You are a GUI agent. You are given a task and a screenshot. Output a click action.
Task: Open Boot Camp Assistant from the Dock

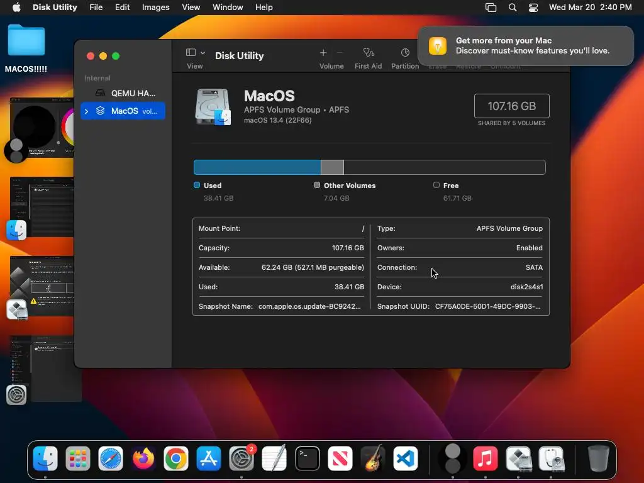pyautogui.click(x=518, y=458)
